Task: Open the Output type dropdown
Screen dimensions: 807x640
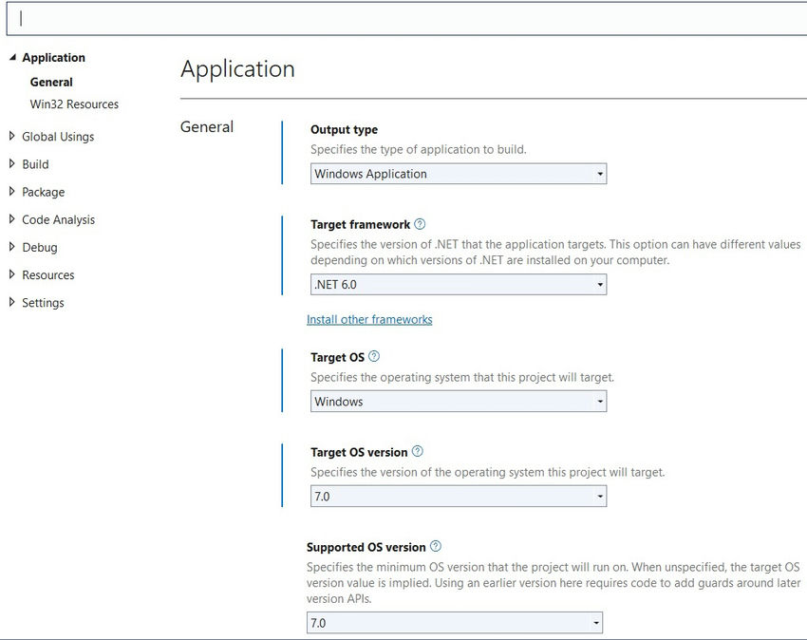Action: [600, 174]
